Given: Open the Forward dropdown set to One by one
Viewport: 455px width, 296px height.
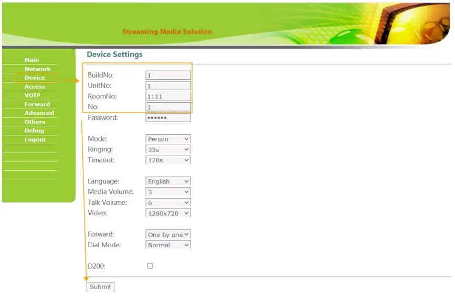Looking at the screenshot, I should [168, 234].
